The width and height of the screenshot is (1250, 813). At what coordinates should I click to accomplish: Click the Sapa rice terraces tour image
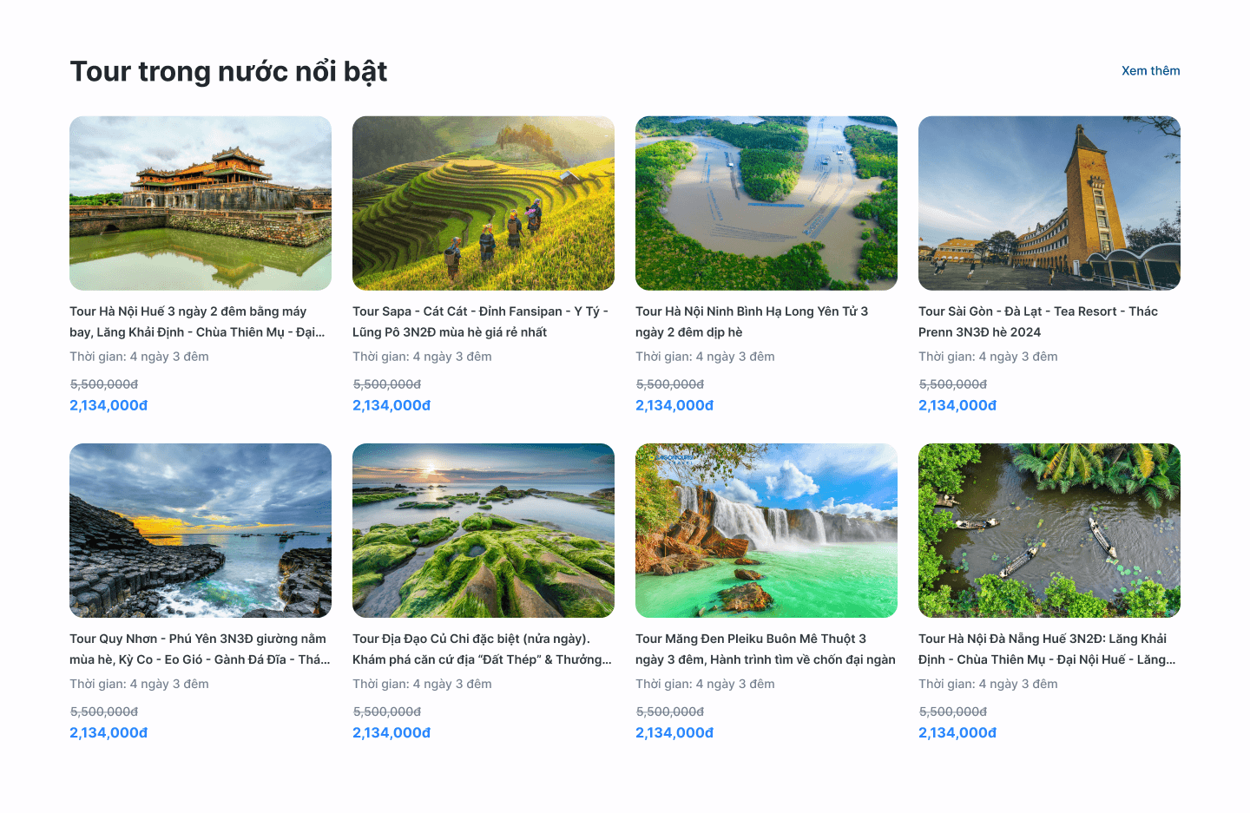pos(484,203)
